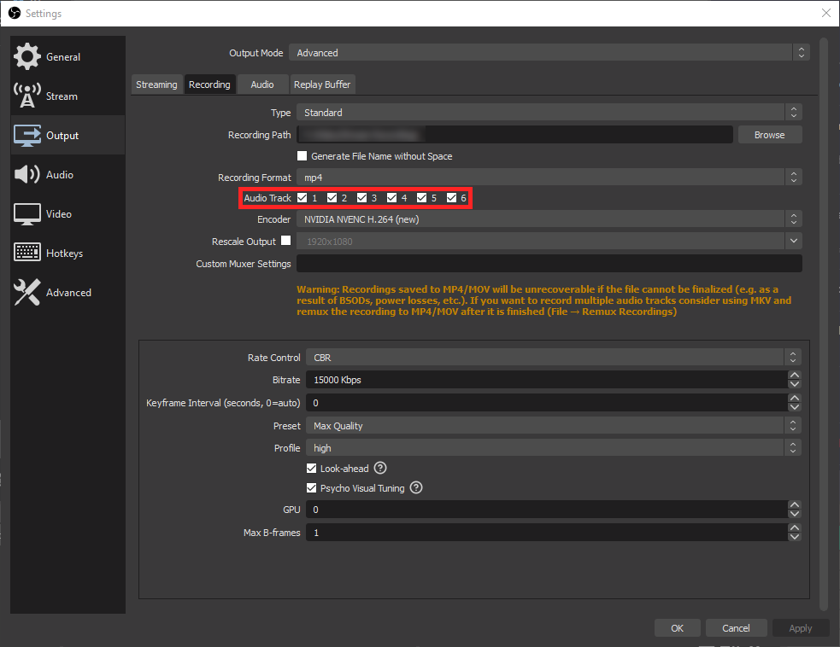Decrease Keyframe Interval with down arrow
Screen dimensions: 840x647
795,406
